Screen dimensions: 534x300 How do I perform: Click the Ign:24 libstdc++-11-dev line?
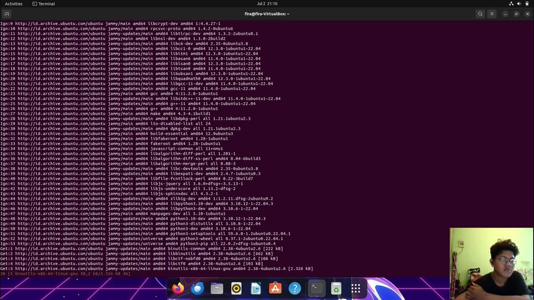click(x=140, y=99)
